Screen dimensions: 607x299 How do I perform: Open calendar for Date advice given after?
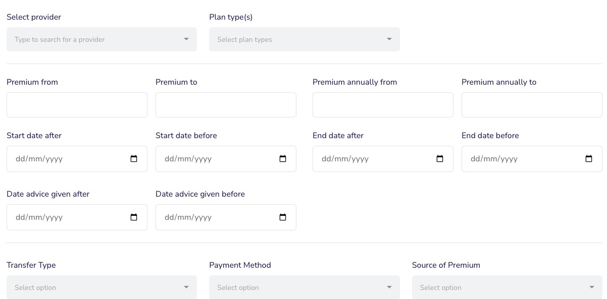(x=134, y=217)
